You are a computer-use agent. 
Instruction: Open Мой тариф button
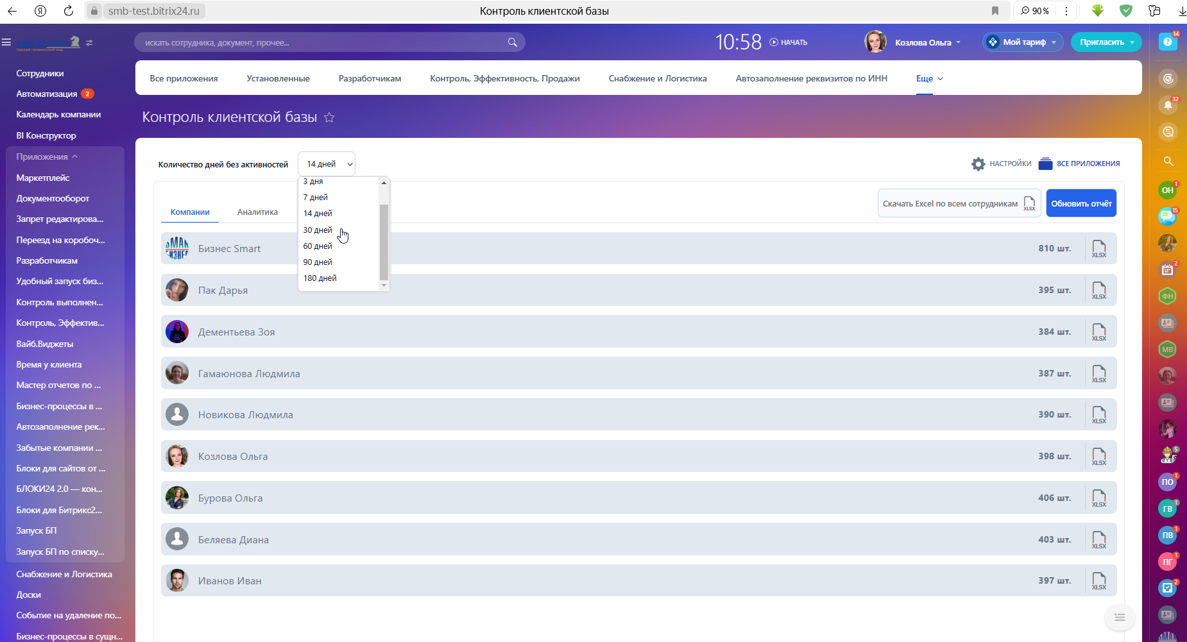[x=1023, y=42]
